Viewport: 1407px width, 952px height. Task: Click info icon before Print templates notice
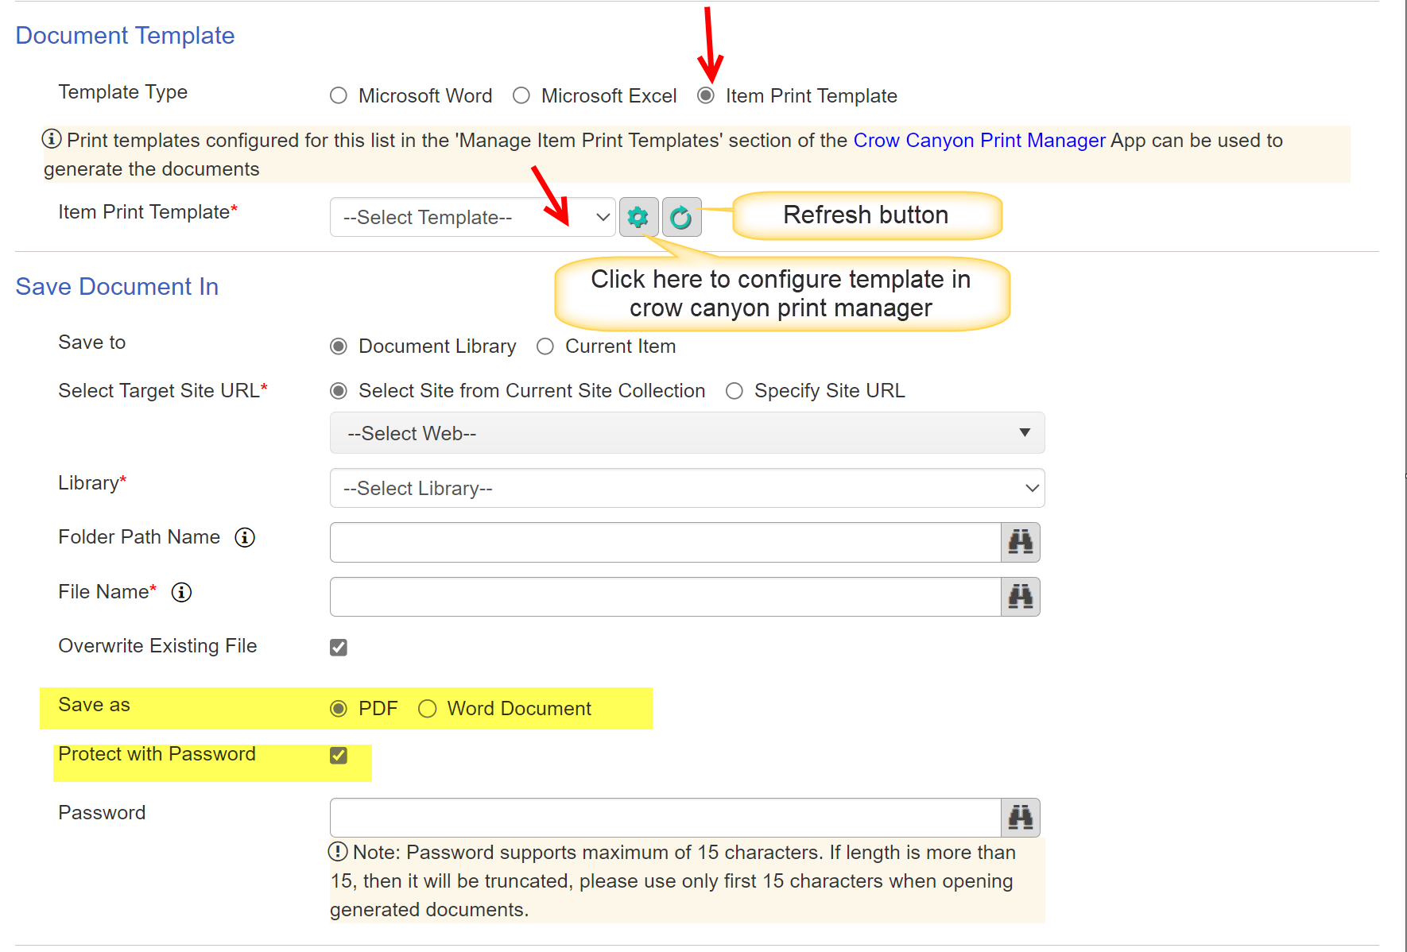coord(52,139)
